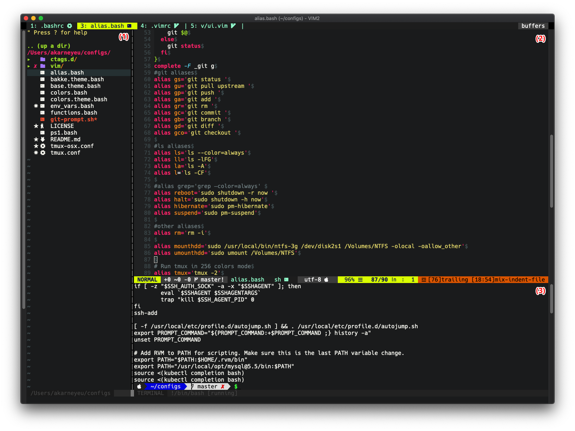The width and height of the screenshot is (575, 431).
Task: Click the download arrow icon beside README.md
Action: pyautogui.click(x=43, y=139)
